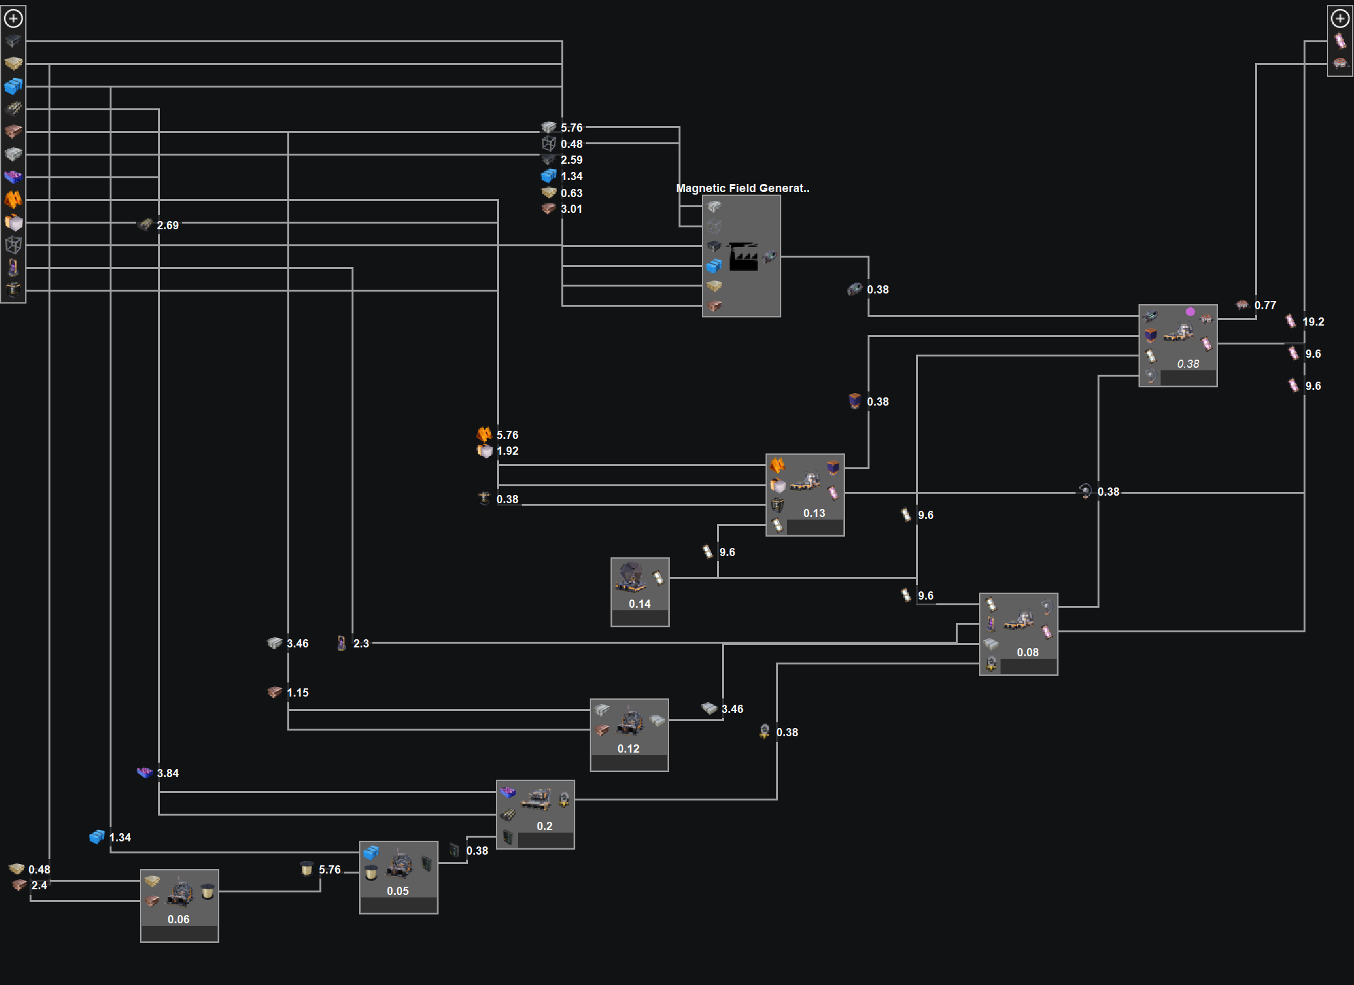This screenshot has height=985, width=1354.
Task: Select the pink crystal output icon in right sidebar
Action: pos(1341,40)
